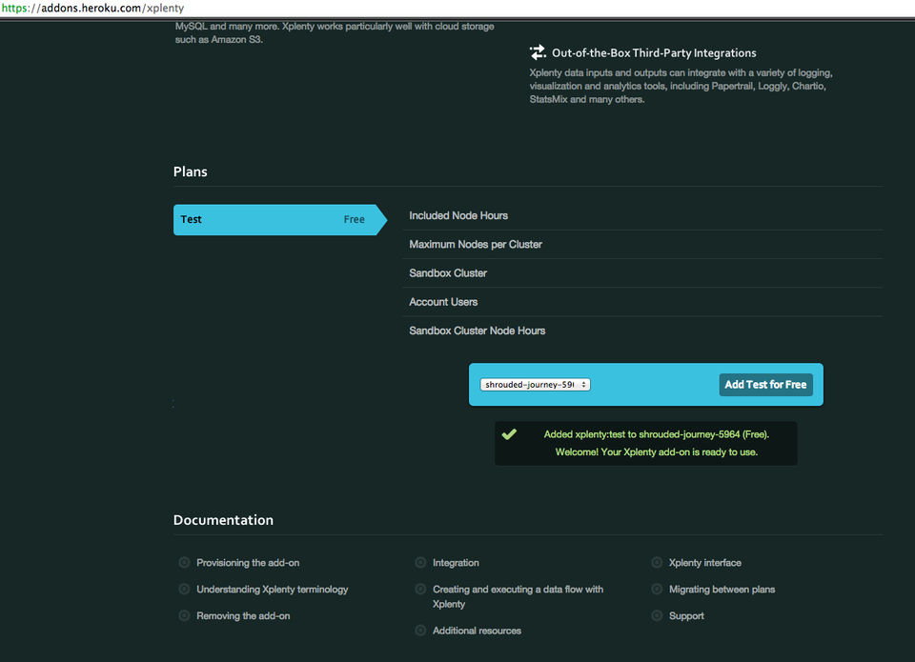Click the Plans section heading
This screenshot has width=915, height=662.
(x=191, y=171)
